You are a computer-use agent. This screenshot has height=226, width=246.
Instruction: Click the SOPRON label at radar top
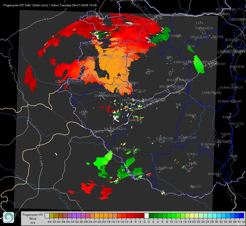[x=92, y=16]
